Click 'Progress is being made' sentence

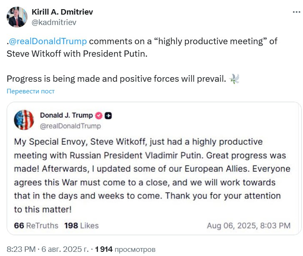point(117,79)
